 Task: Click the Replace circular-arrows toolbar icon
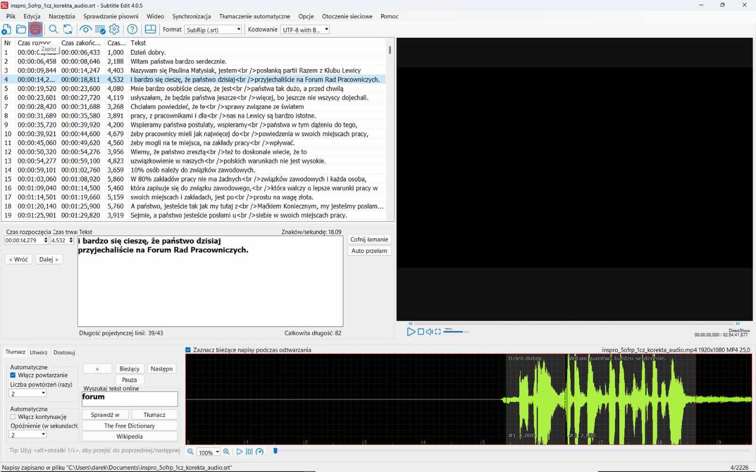coord(68,29)
